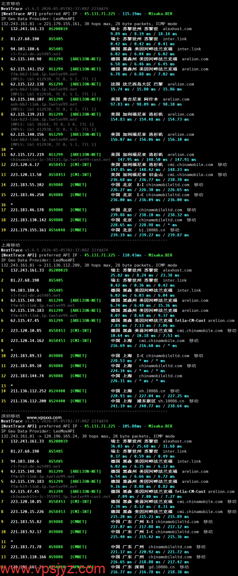238x576 pixels.
Task: Click IP address 221.183.89.33
Action: (26, 356)
